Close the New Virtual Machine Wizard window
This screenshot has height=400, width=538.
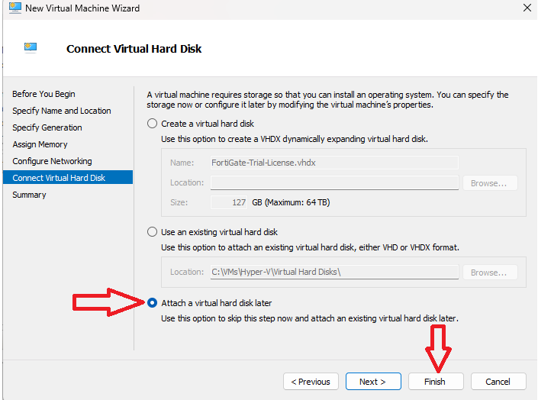(527, 8)
